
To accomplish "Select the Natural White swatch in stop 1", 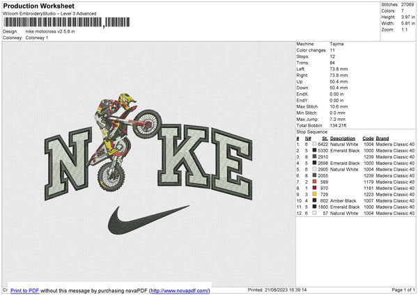I will (x=315, y=144).
